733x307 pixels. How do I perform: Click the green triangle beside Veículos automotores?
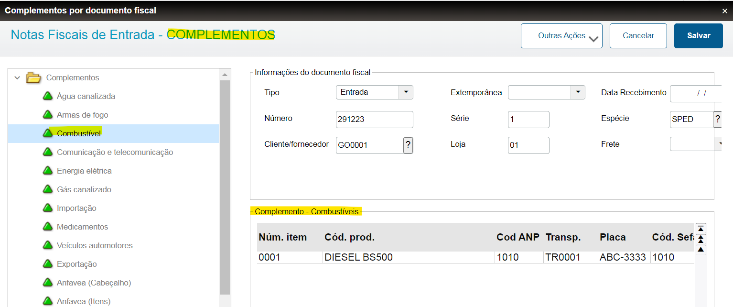(48, 245)
